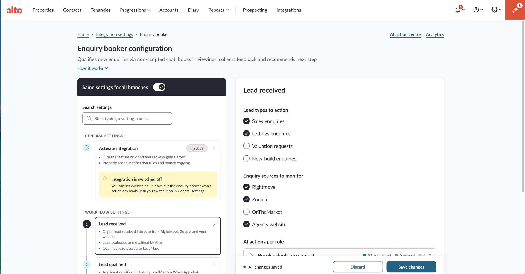Click the step 1 circle marker
525x274 pixels.
[x=87, y=224]
